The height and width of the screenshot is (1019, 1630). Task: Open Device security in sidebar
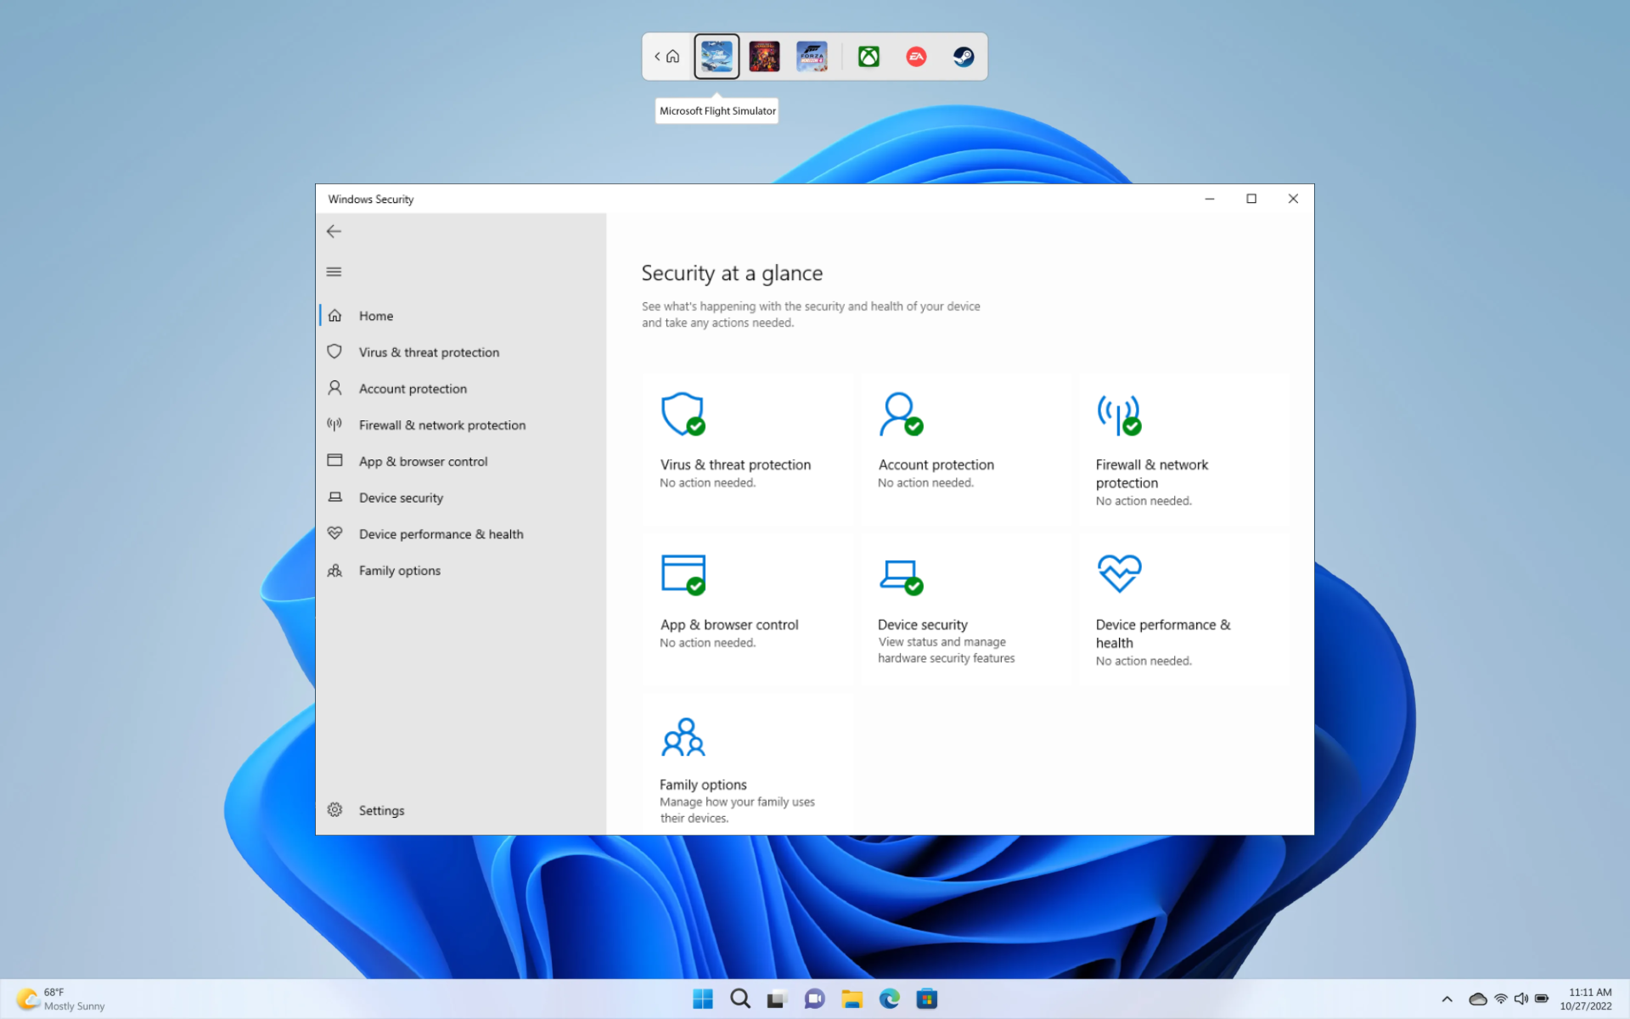463,498
